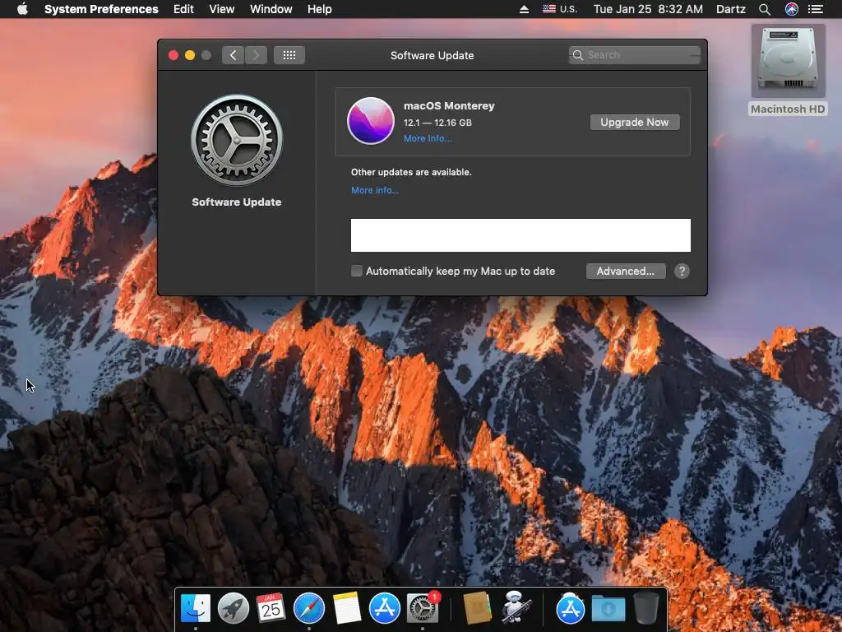
Task: Open the brown book app in Dock
Action: [x=477, y=608]
